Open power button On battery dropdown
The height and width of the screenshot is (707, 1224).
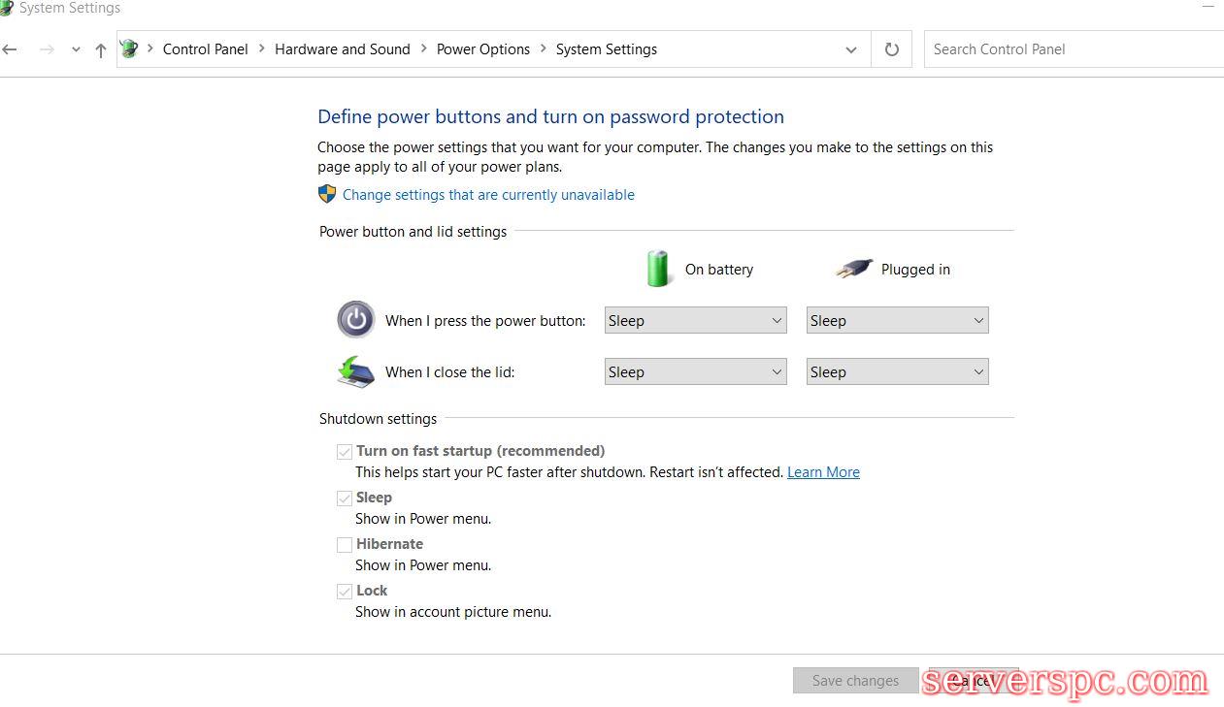pyautogui.click(x=695, y=321)
